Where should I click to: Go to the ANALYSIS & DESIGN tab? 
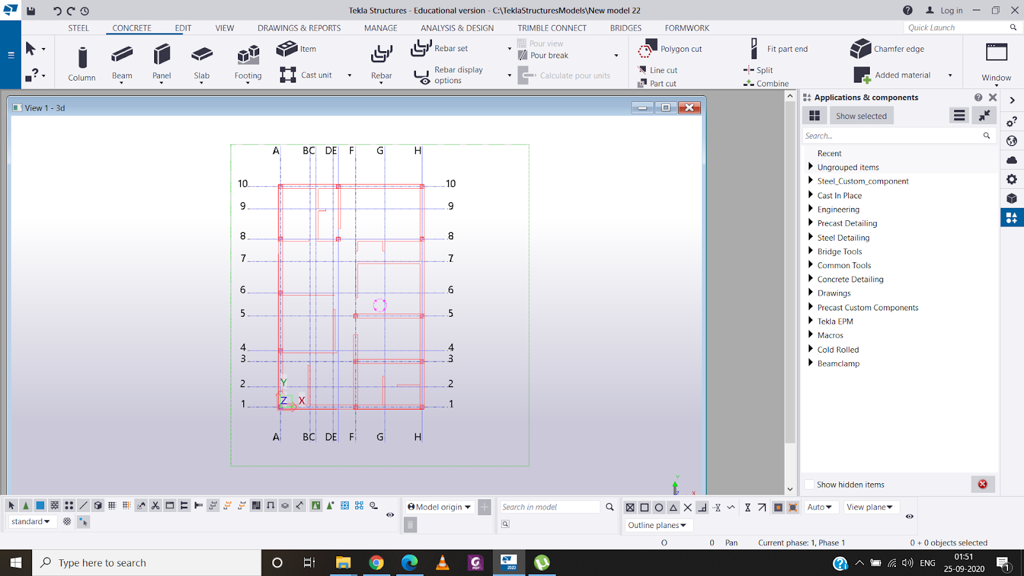tap(457, 28)
